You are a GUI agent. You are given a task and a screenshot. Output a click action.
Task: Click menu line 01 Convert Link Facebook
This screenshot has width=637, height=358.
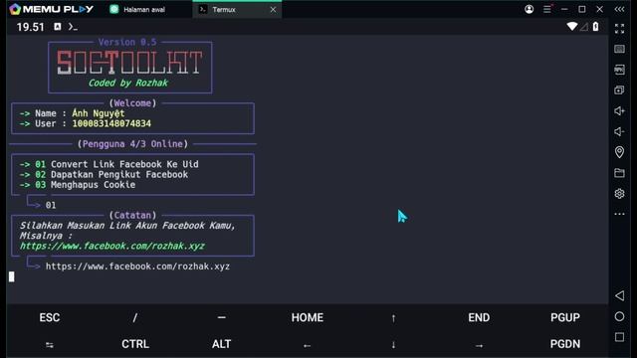(108, 164)
